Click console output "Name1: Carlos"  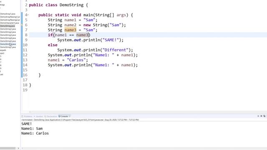(35, 133)
